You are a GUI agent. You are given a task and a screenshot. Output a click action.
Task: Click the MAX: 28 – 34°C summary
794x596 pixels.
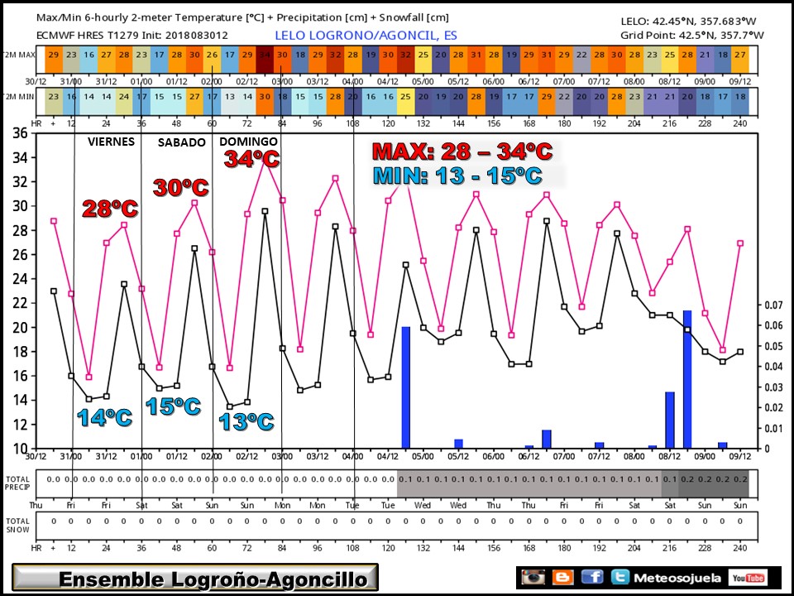[x=462, y=151]
